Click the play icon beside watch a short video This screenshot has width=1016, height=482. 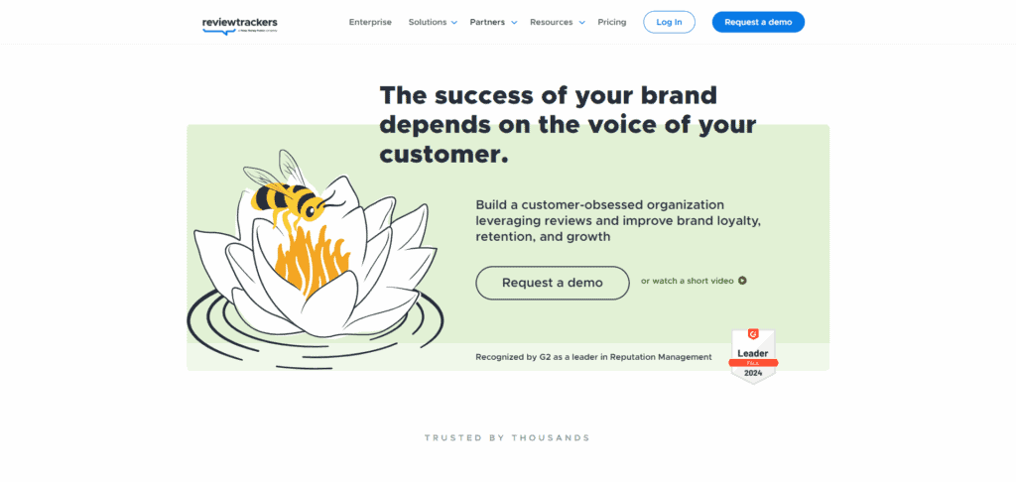point(742,282)
